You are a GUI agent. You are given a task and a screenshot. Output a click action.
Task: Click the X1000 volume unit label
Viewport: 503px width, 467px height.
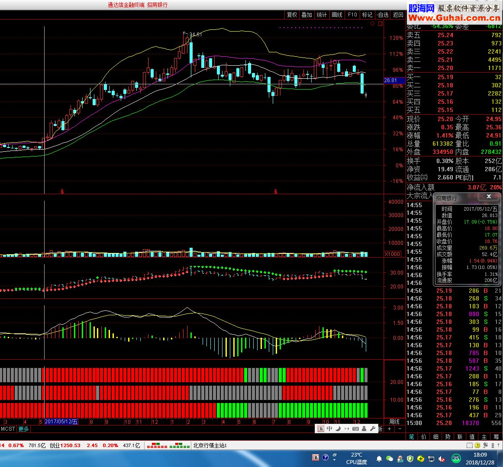(393, 254)
